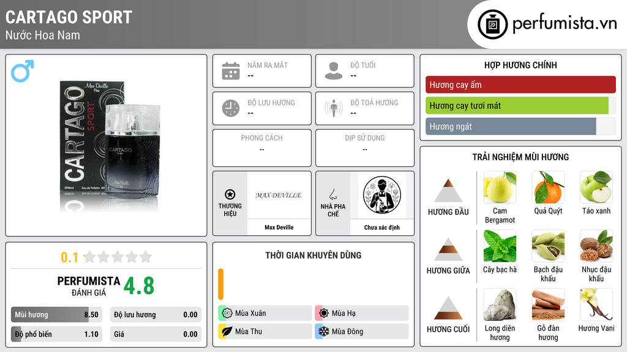The width and height of the screenshot is (627, 352).
Task: Click the Mùi hương 8.50 rating bar
Action: coord(56,315)
